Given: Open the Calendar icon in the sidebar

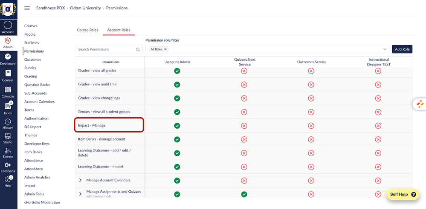Looking at the screenshot, I should coord(8,90).
